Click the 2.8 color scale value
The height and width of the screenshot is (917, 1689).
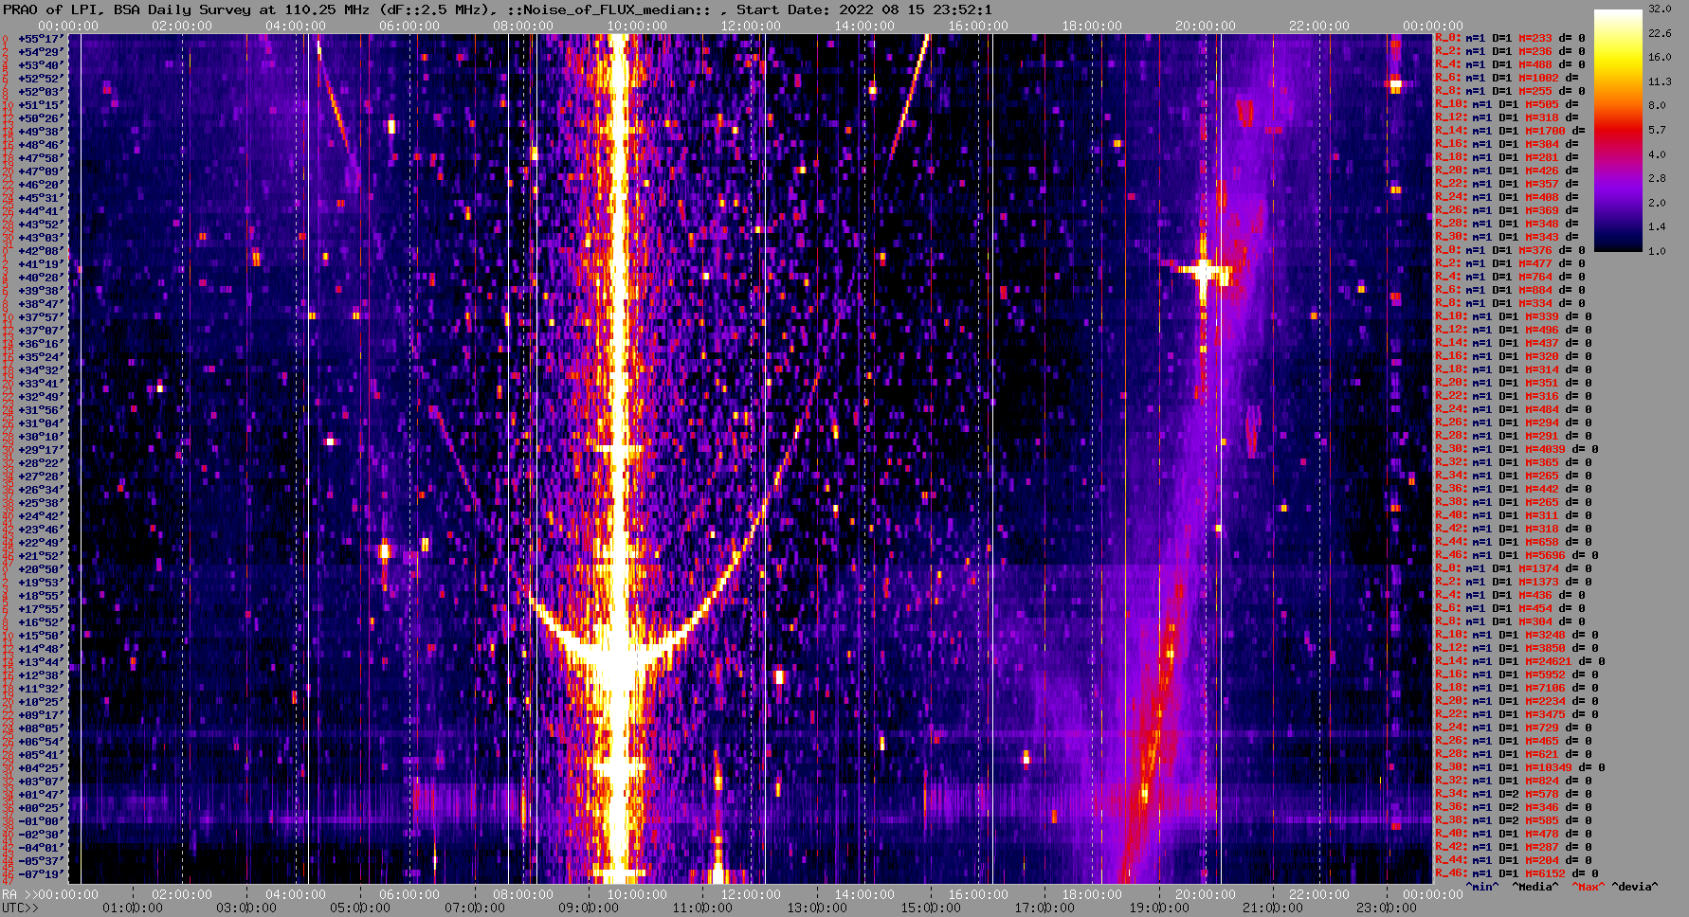coord(1657,178)
